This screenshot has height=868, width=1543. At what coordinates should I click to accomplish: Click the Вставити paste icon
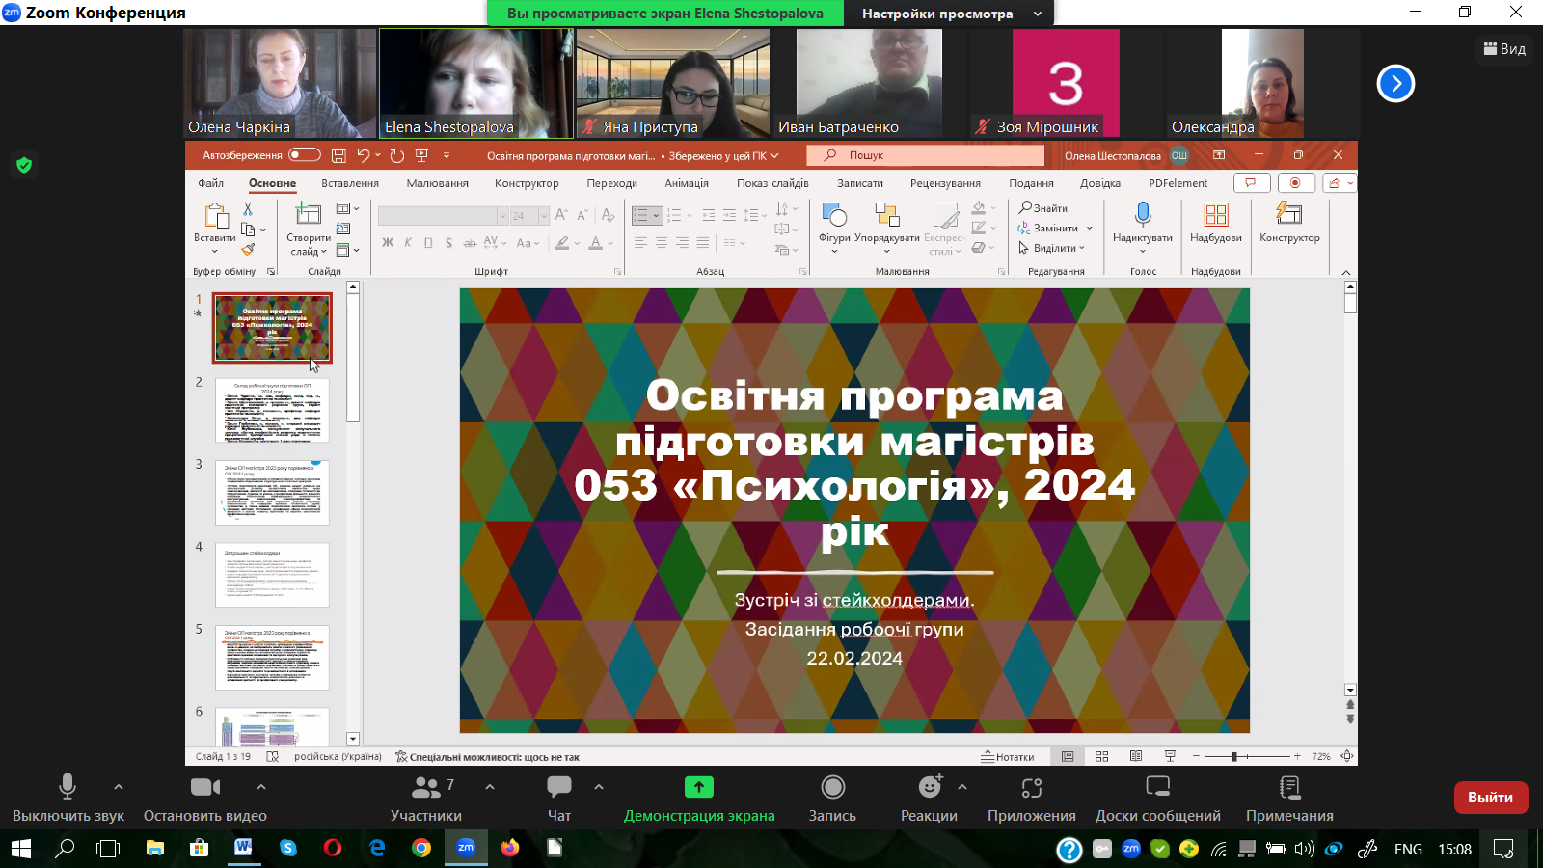click(215, 216)
